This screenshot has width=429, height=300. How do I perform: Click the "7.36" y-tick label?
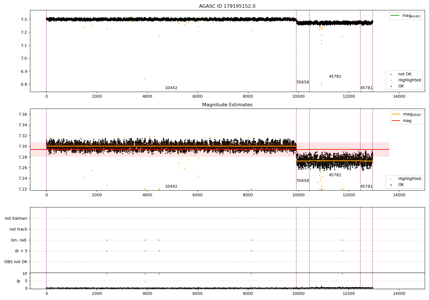pos(23,114)
